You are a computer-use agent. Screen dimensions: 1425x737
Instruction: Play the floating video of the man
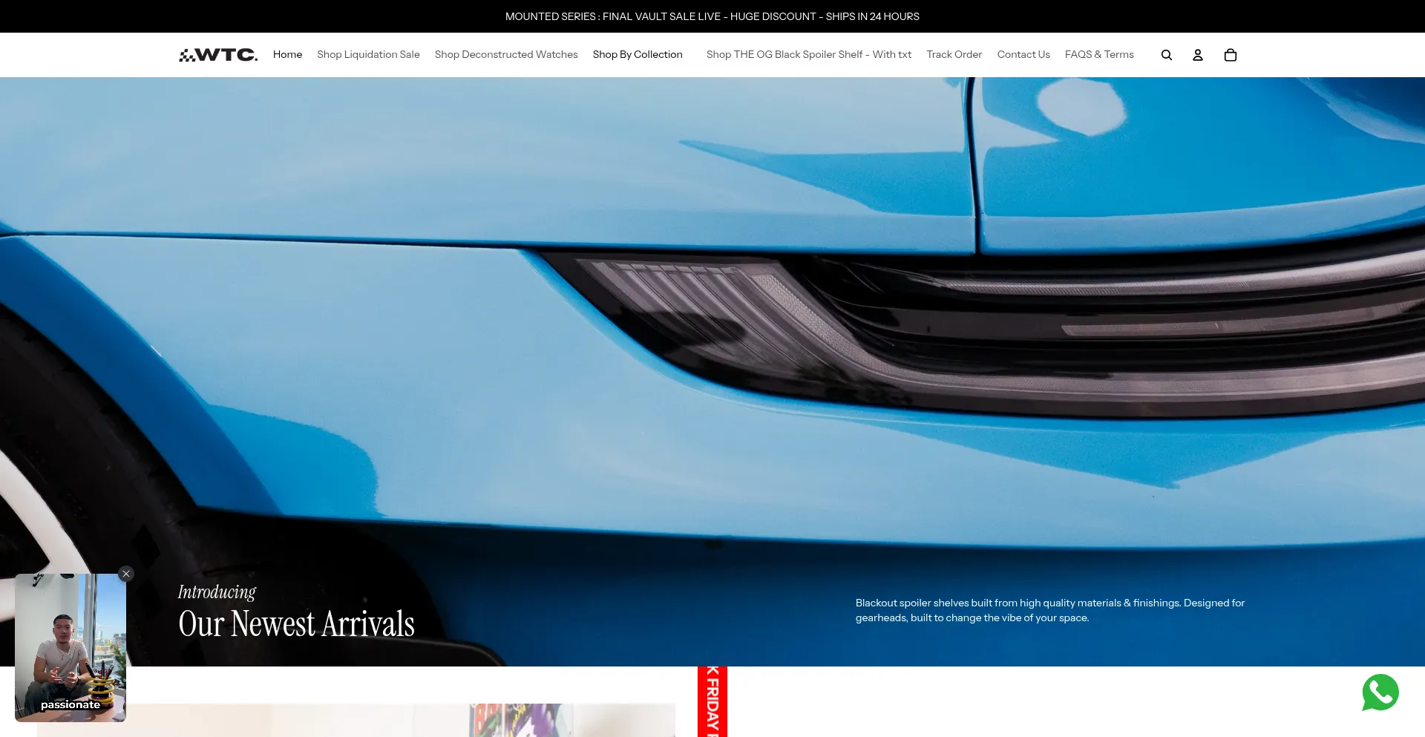tap(71, 647)
